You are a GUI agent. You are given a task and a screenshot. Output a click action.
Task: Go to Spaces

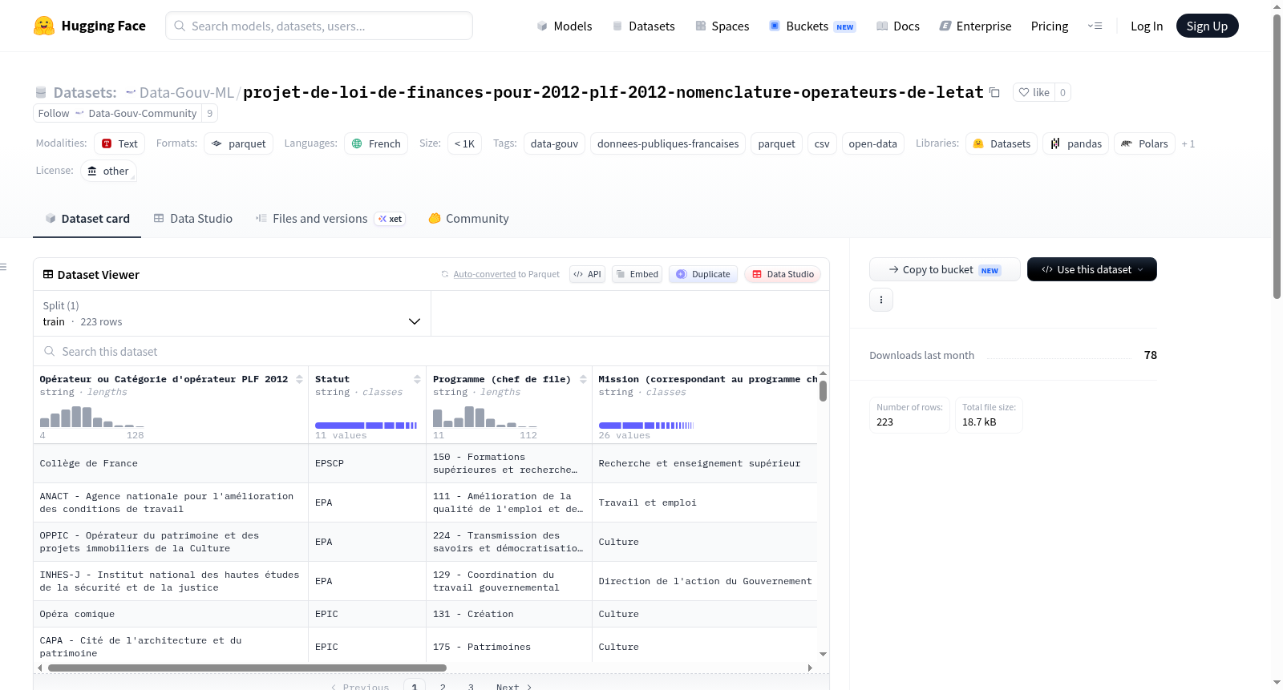click(x=722, y=26)
